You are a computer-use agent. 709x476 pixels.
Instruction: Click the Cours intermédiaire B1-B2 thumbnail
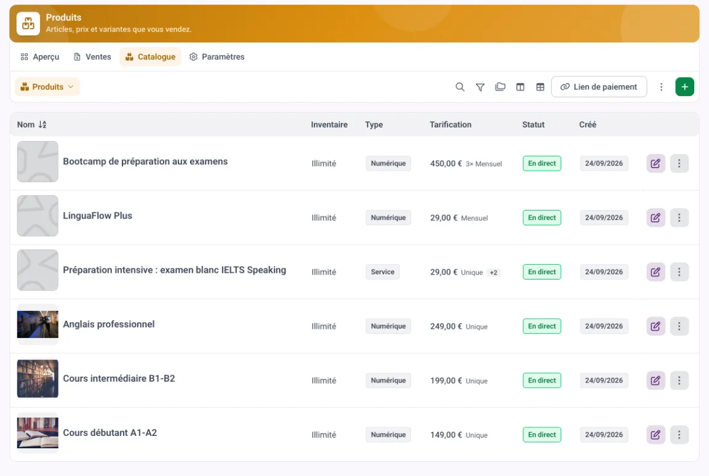point(38,379)
